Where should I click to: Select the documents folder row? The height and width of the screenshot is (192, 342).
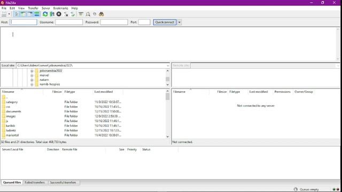(x=83, y=111)
